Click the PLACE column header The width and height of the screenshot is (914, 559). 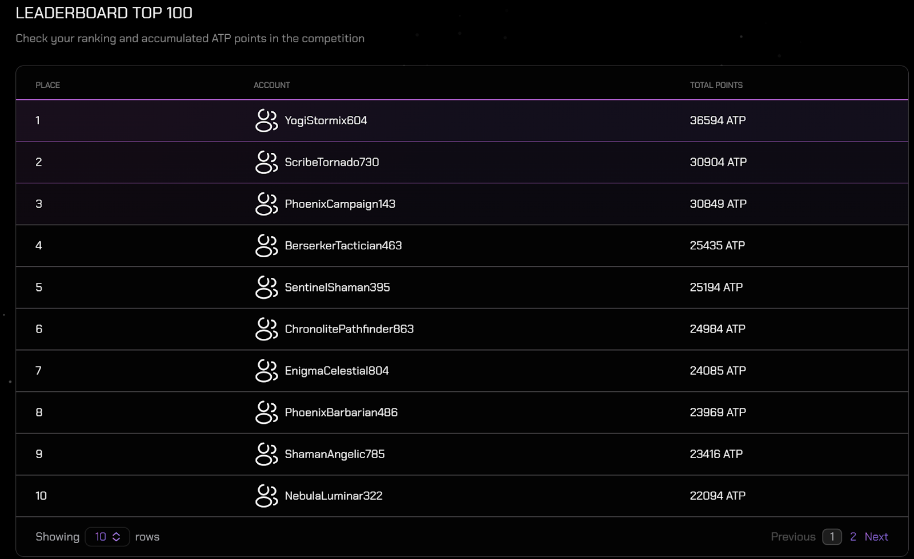[47, 85]
